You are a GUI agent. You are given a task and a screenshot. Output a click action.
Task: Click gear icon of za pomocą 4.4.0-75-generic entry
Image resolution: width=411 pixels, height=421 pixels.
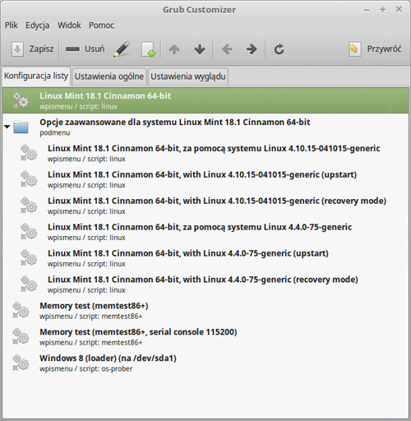[29, 232]
